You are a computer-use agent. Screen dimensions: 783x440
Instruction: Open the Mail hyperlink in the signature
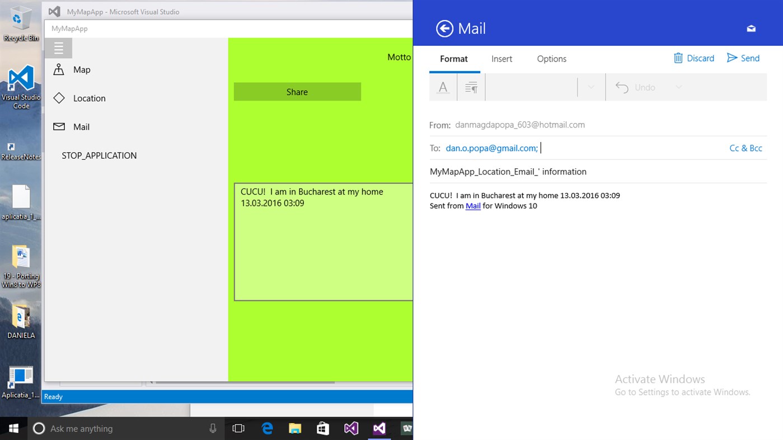coord(473,206)
